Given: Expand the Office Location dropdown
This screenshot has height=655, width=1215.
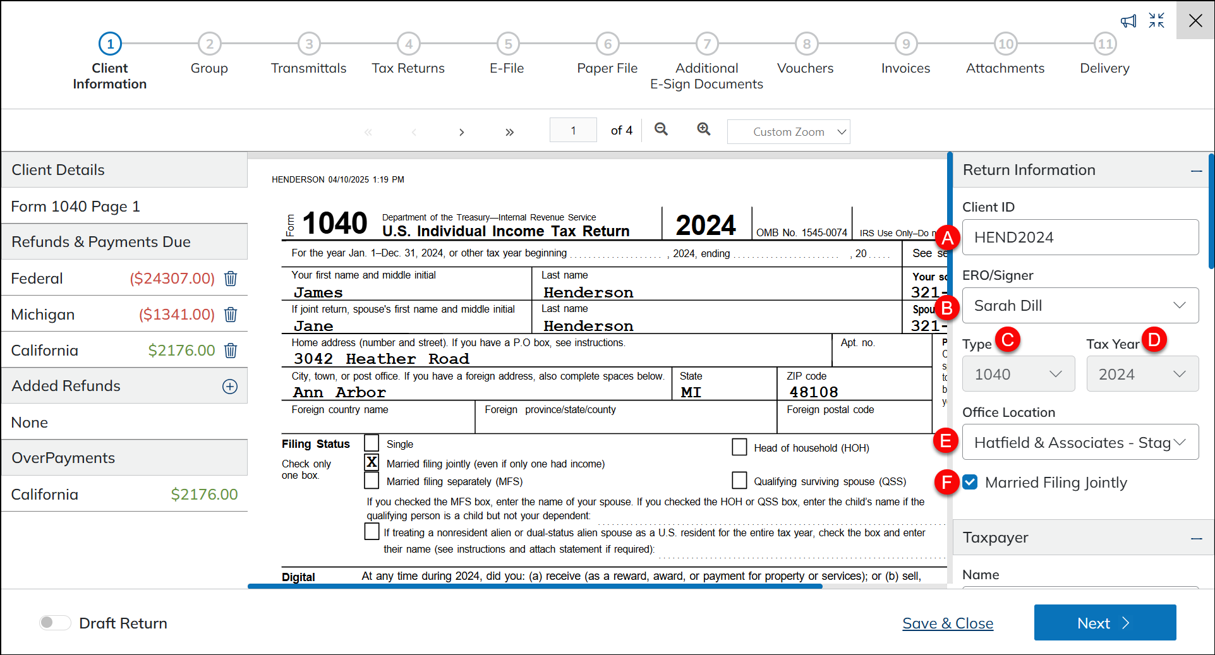Looking at the screenshot, I should click(x=1080, y=442).
